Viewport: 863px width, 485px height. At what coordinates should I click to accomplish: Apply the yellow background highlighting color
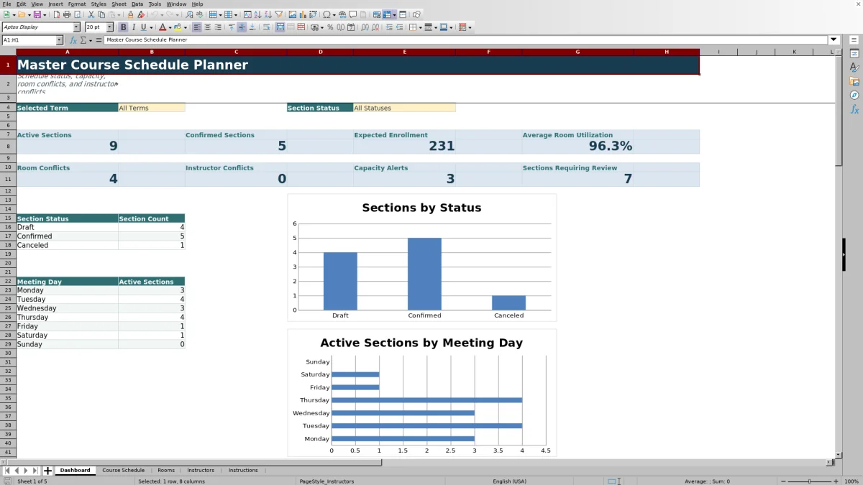point(177,27)
